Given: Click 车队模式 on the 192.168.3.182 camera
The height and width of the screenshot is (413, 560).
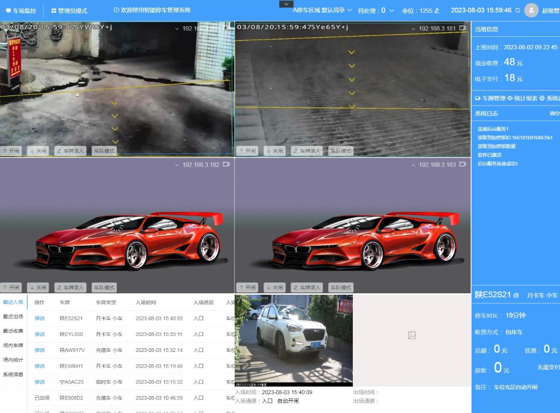Looking at the screenshot, I should tap(104, 287).
